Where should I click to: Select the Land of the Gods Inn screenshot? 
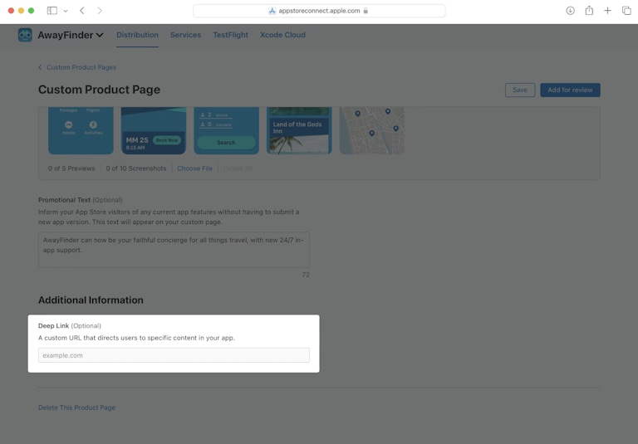(299, 130)
